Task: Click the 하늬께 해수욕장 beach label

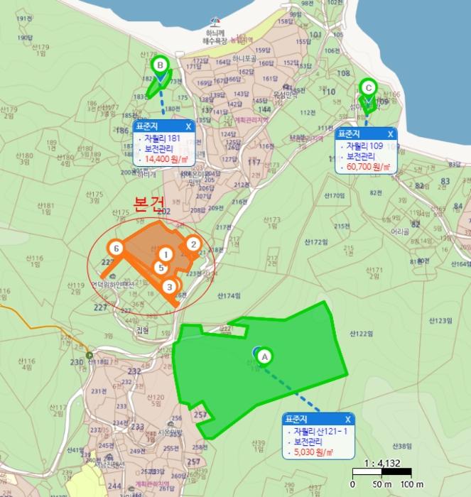Action: tap(215, 37)
